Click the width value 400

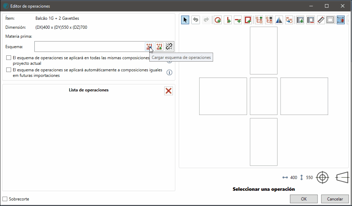pos(294,178)
